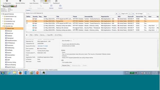Image resolution: width=160 pixels, height=90 pixels.
Task: Expand the Administration Log folder
Action: click(3, 16)
